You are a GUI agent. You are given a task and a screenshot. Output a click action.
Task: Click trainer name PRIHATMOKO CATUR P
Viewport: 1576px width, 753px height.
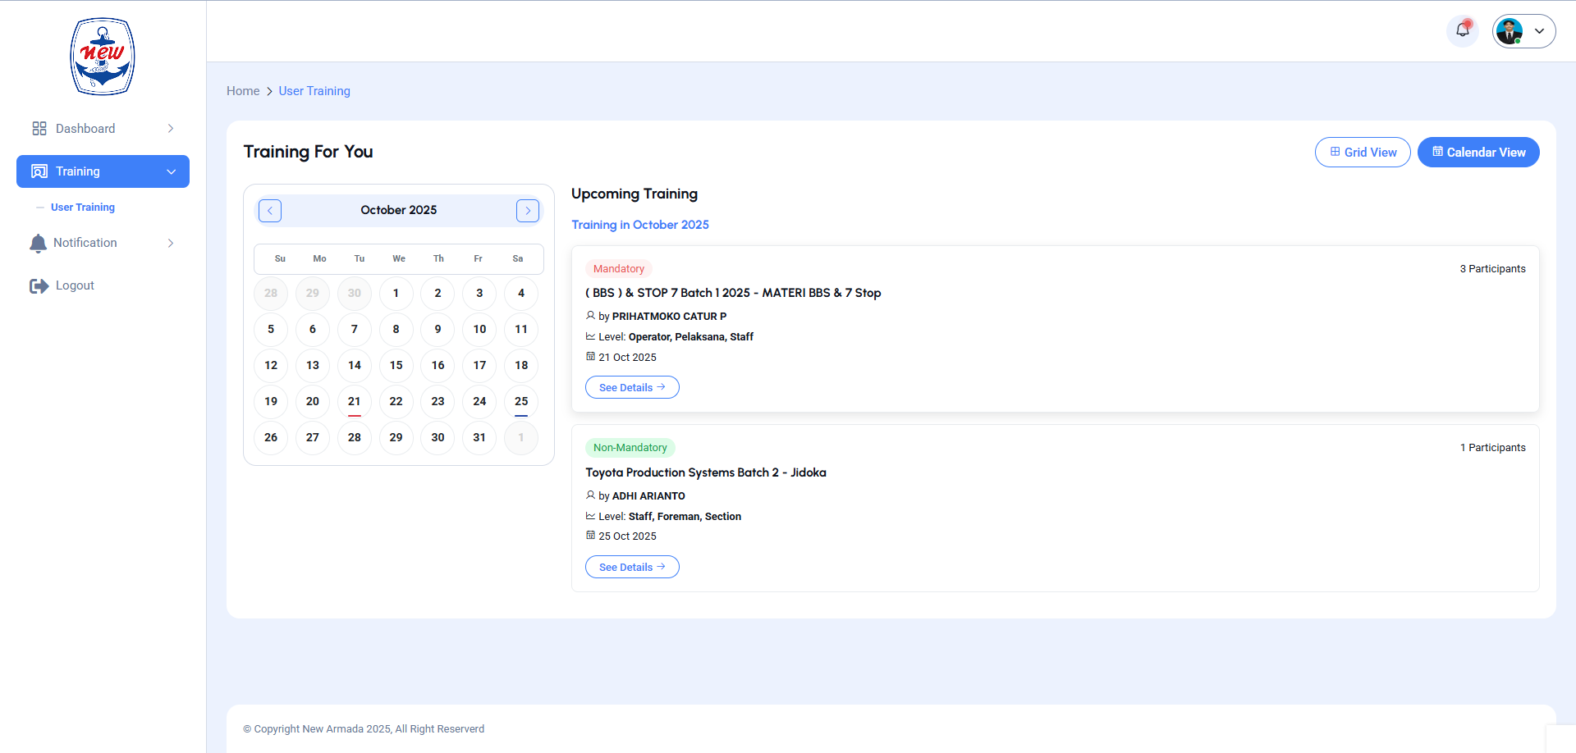pos(669,317)
